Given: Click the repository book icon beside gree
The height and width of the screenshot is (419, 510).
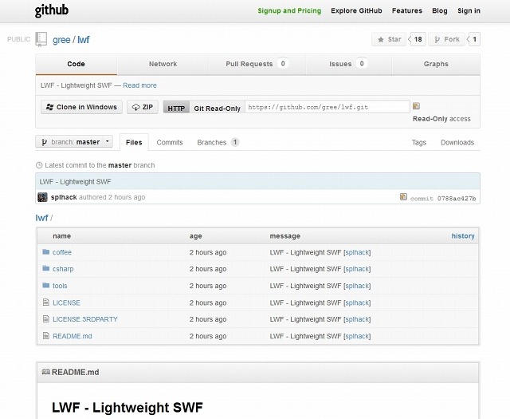Looking at the screenshot, I should (x=41, y=39).
